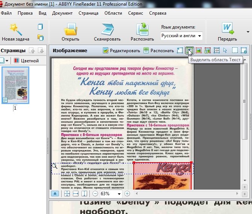This screenshot has width=252, height=214.
Task: Toggle Цветной color mode for pages
Action: (26, 60)
